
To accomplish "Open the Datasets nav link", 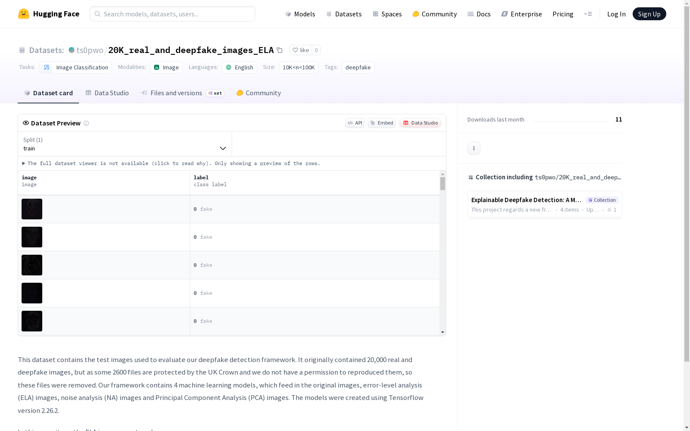I will coord(344,14).
